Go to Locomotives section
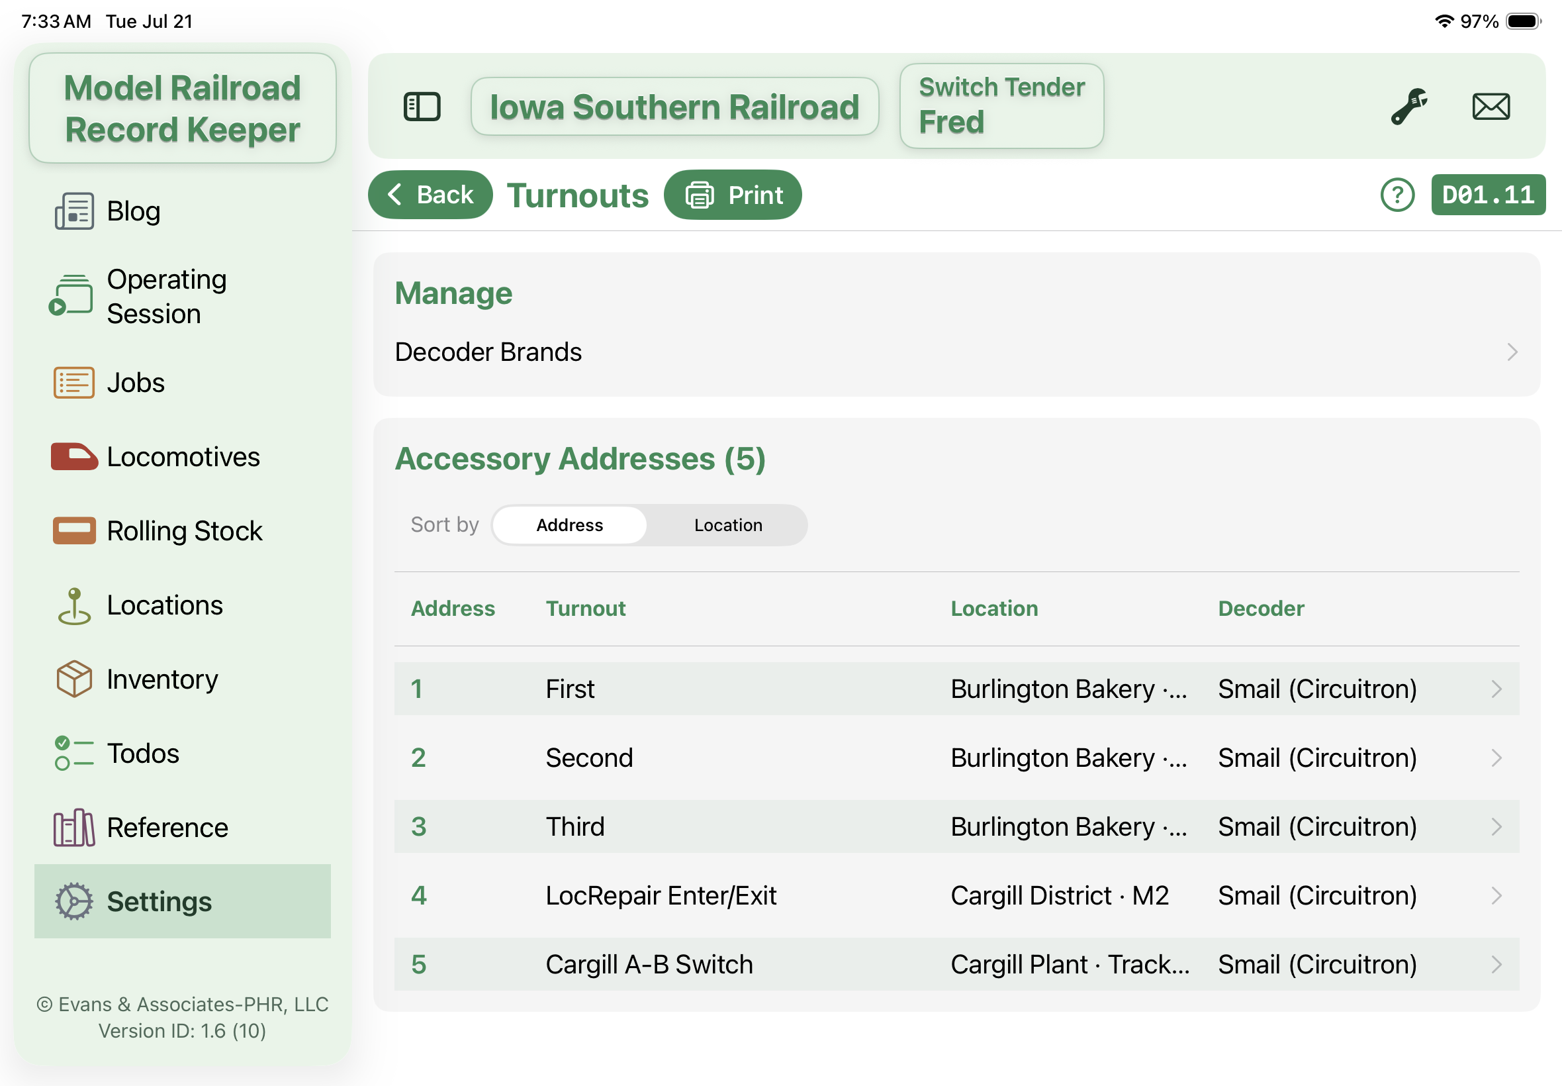Image resolution: width=1562 pixels, height=1086 pixels. [183, 456]
